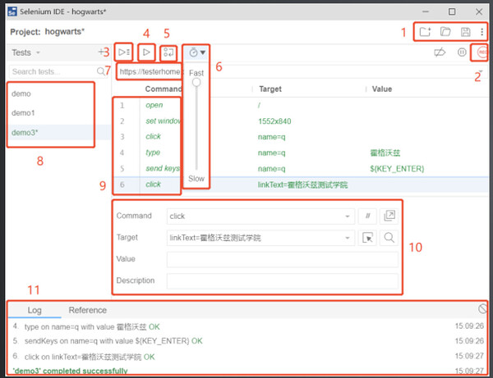Select the Log tab
The height and width of the screenshot is (378, 493).
(x=35, y=310)
